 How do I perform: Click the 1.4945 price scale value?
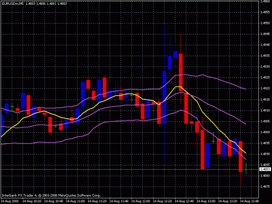coord(265,34)
